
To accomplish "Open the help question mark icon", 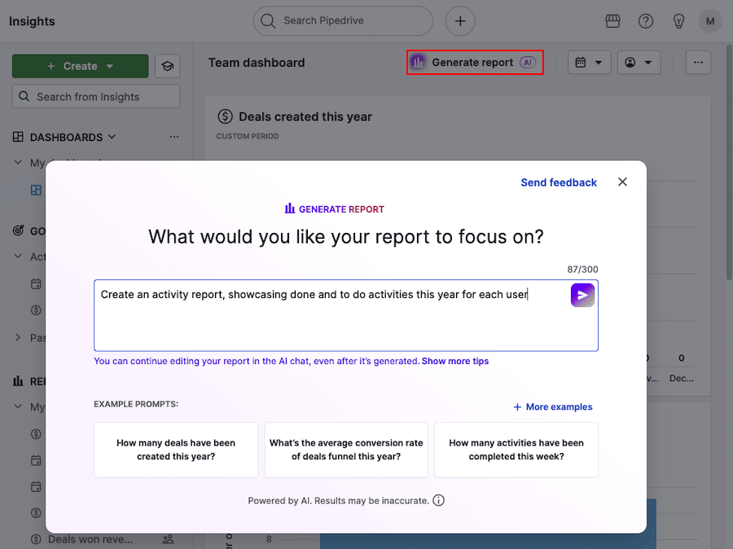I will [646, 21].
